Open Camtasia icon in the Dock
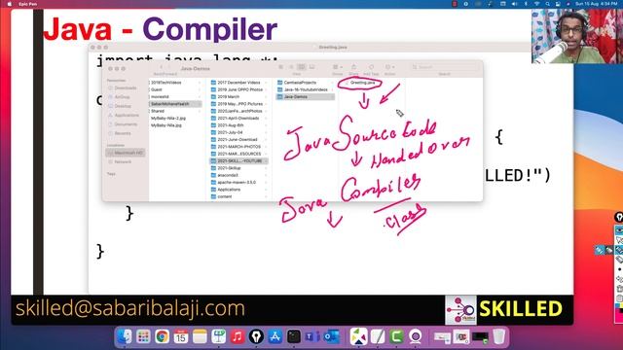 tap(358, 336)
